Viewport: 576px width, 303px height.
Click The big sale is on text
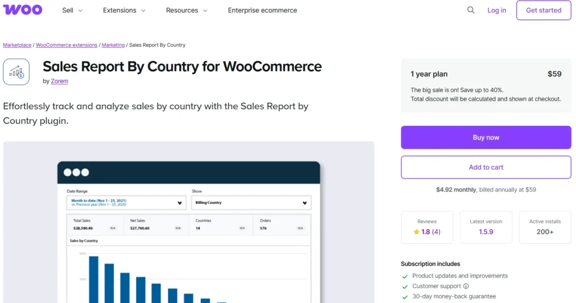457,90
